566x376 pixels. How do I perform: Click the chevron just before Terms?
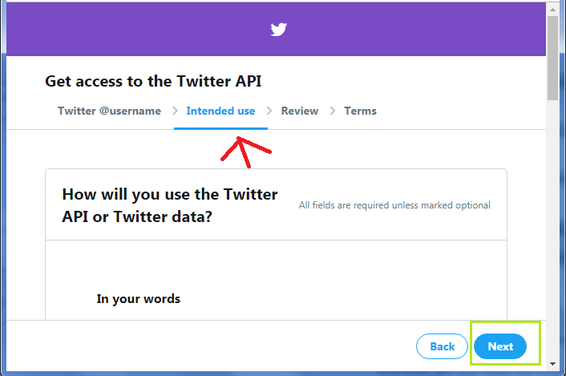332,111
